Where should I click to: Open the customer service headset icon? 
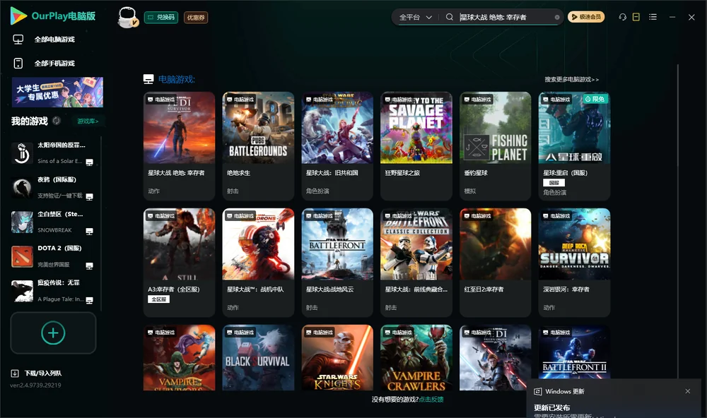coord(622,17)
